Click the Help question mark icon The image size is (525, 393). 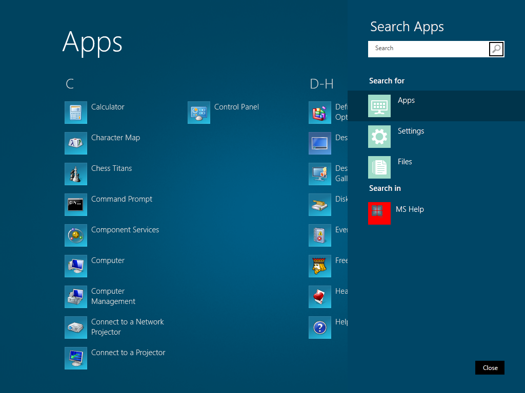click(320, 328)
